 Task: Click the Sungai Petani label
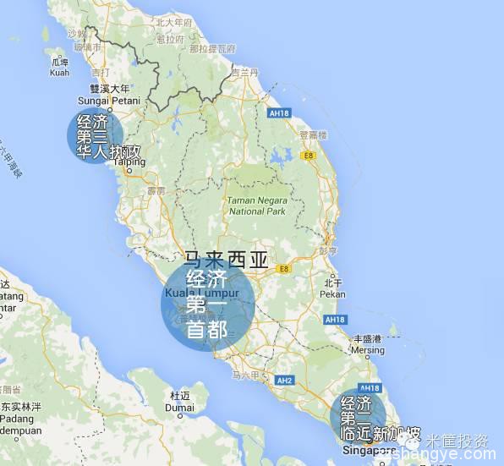click(109, 101)
